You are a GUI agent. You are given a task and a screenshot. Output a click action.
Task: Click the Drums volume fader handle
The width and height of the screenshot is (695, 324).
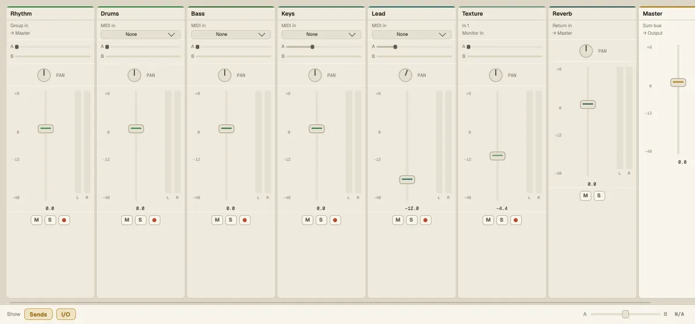(136, 128)
